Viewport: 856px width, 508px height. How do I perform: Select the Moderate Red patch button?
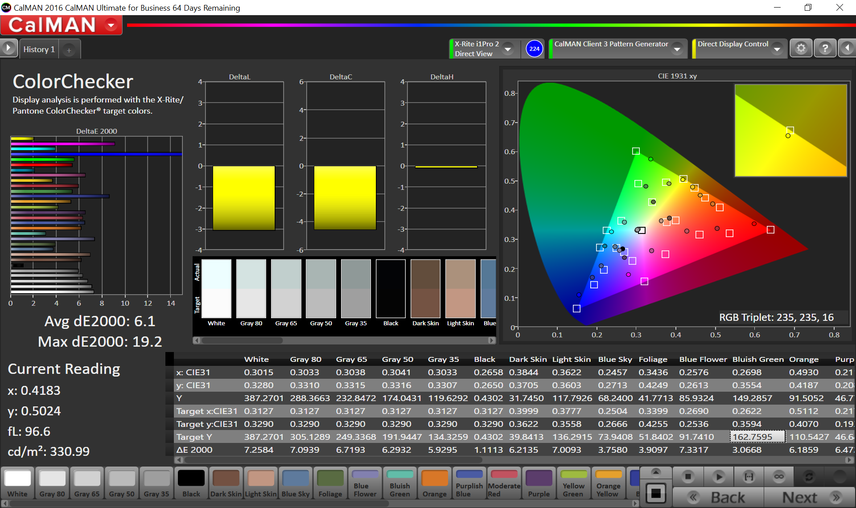pos(504,483)
